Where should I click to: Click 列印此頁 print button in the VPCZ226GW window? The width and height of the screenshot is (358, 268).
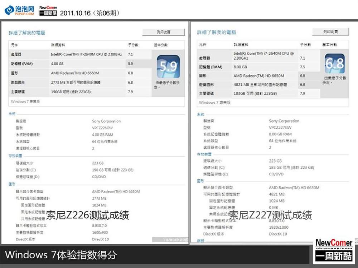pos(164,32)
